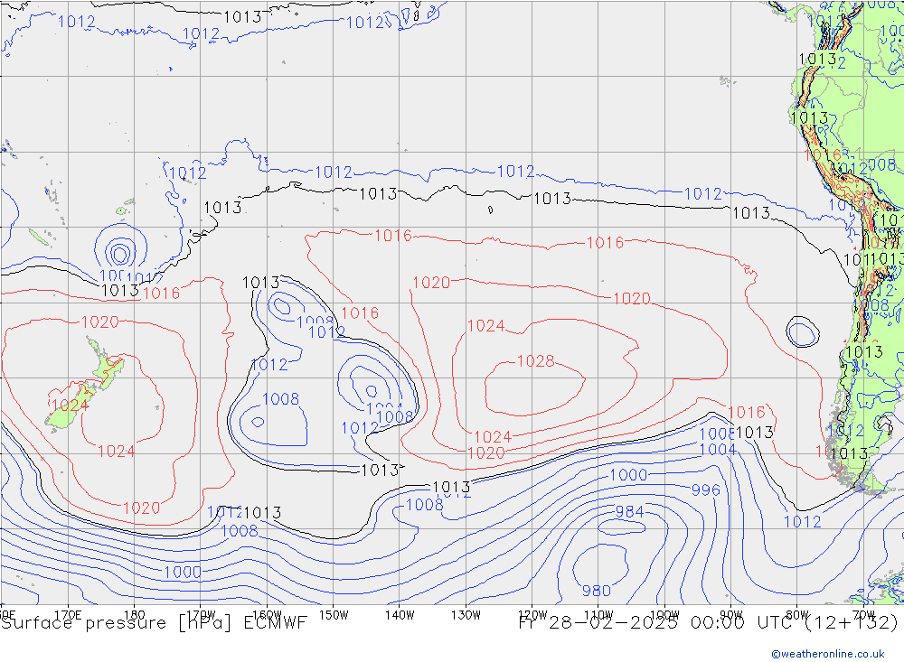The width and height of the screenshot is (904, 662).
Task: Select the 'Surface pressure [hPa] ECMWF' title text
Action: (x=154, y=623)
